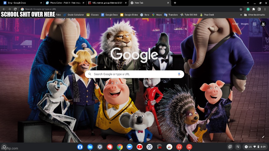This screenshot has height=151, width=269.
Task: Click the magnifier icon in search box
Action: pyautogui.click(x=90, y=74)
